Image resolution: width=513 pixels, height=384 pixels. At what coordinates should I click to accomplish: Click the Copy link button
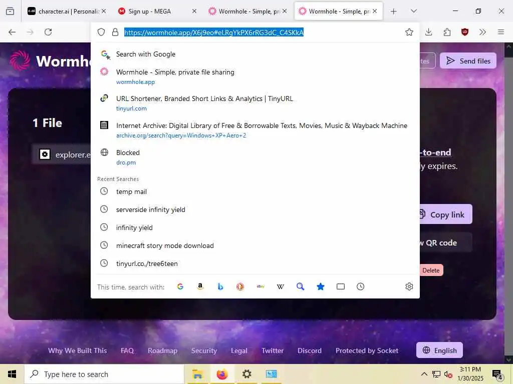point(446,214)
